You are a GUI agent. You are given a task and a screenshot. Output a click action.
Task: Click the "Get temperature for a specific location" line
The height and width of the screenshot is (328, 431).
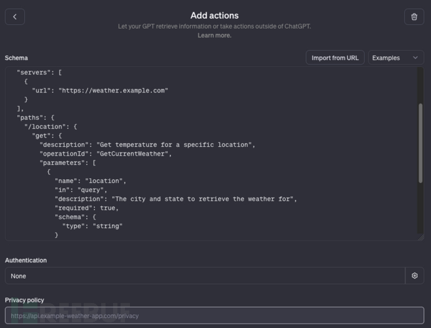click(147, 145)
